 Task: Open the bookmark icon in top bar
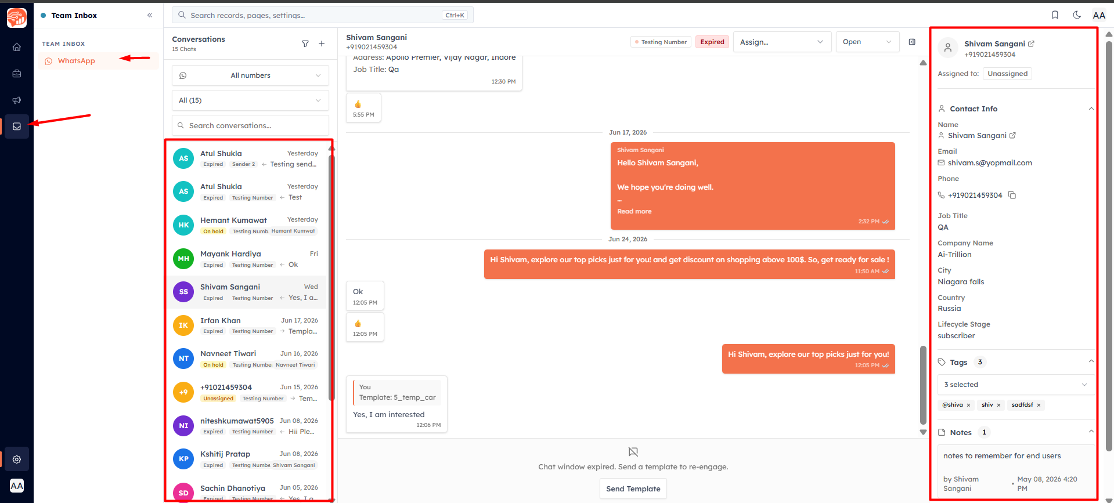click(1055, 15)
